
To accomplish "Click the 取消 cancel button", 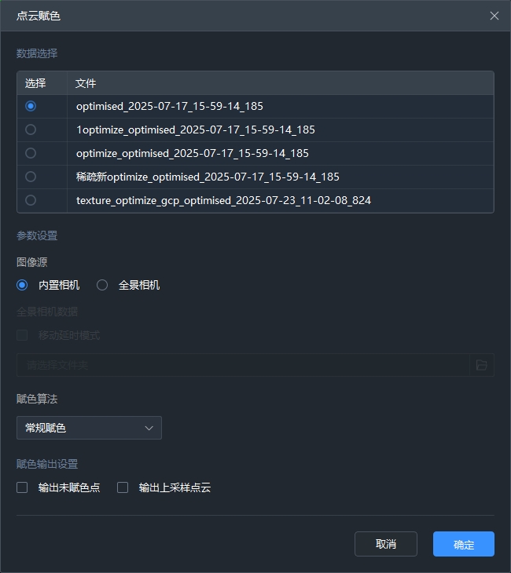I will tap(385, 544).
